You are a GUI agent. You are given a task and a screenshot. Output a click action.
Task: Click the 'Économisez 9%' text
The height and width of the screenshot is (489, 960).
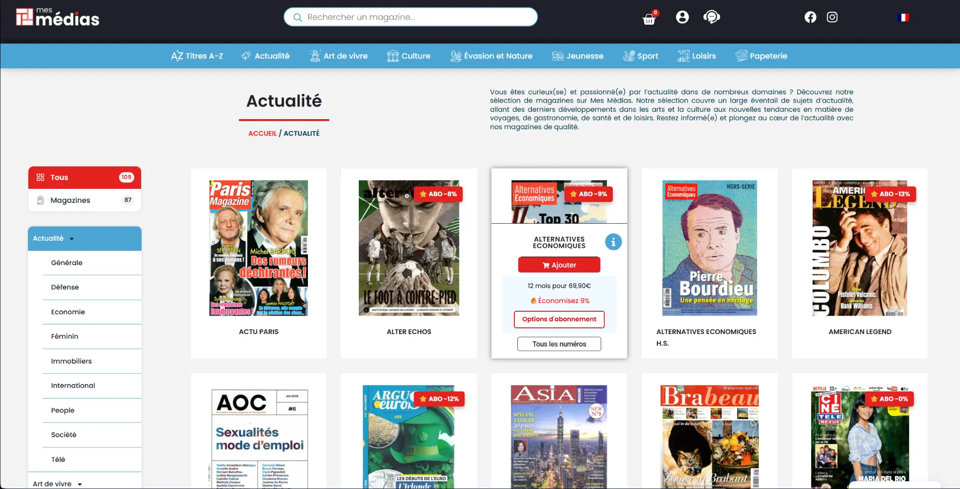[560, 301]
